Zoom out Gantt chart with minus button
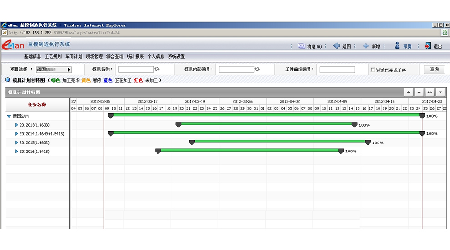This screenshot has width=450, height=250. click(419, 92)
